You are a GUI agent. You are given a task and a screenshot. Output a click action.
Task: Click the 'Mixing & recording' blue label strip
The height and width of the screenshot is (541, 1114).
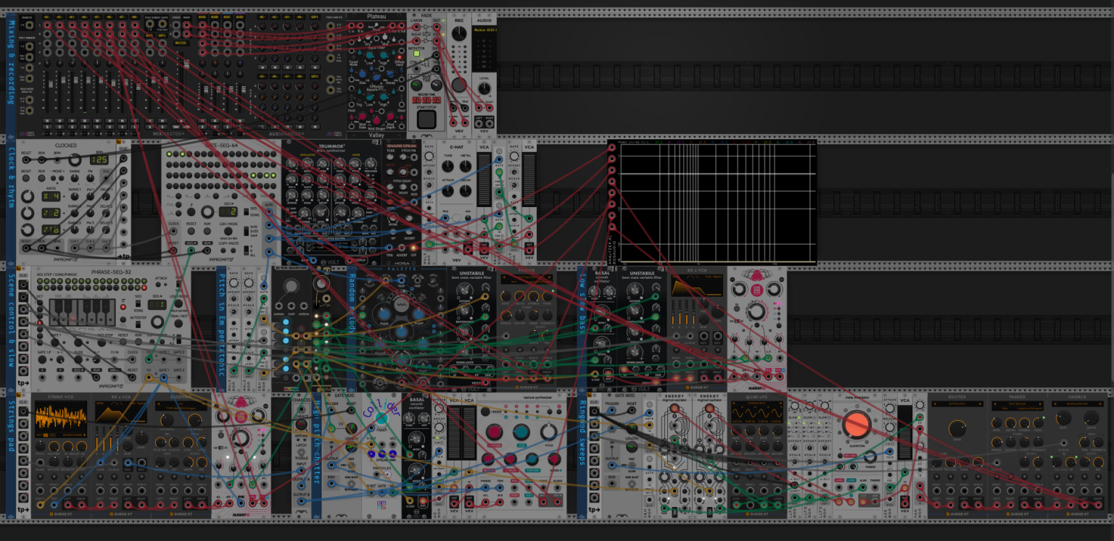[11, 75]
